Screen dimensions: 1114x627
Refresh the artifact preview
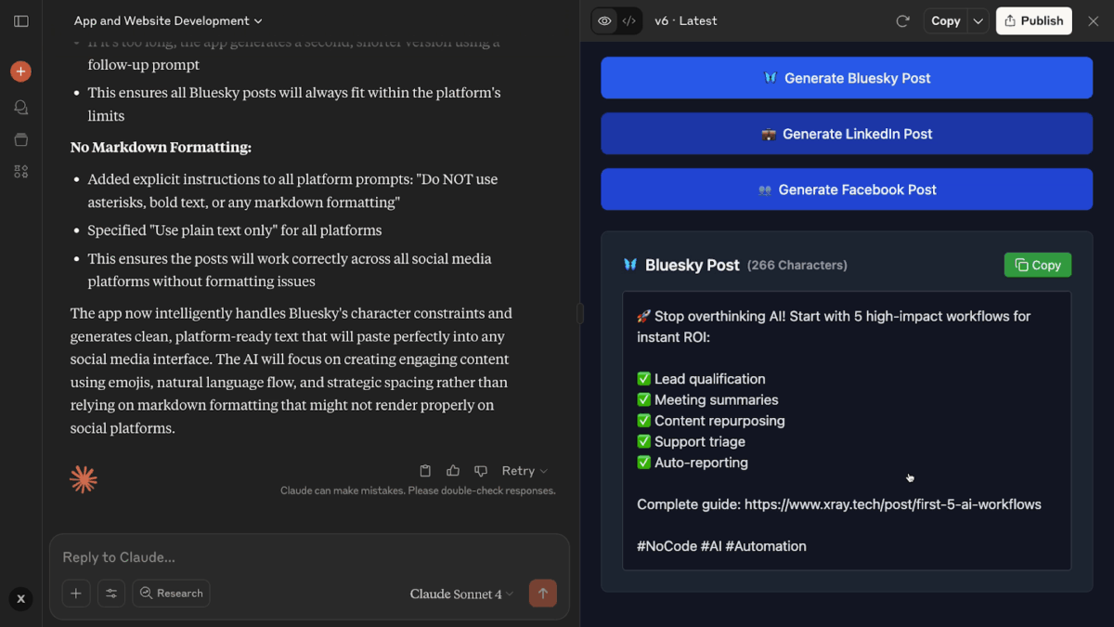[x=902, y=21]
